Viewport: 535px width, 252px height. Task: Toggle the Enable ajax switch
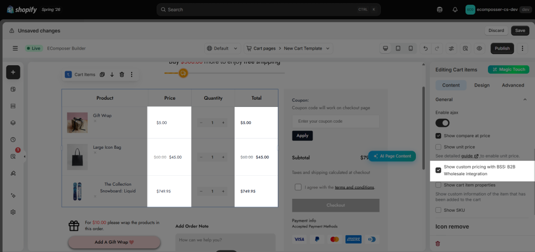[x=443, y=123]
